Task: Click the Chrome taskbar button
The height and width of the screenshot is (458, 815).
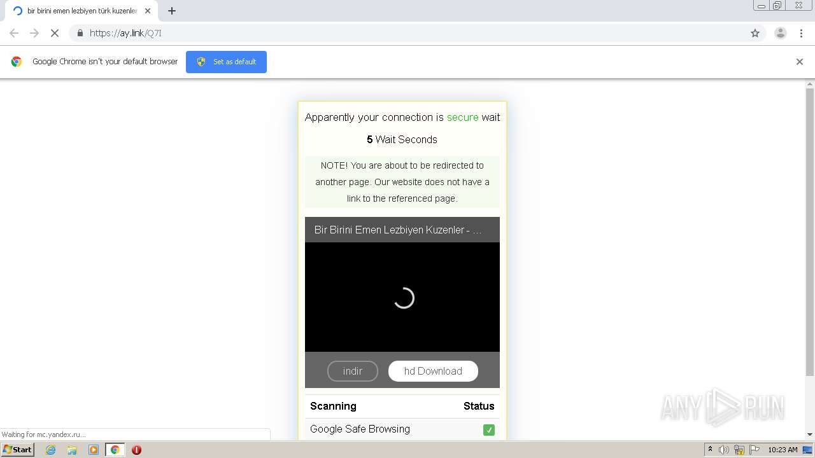Action: 115,450
